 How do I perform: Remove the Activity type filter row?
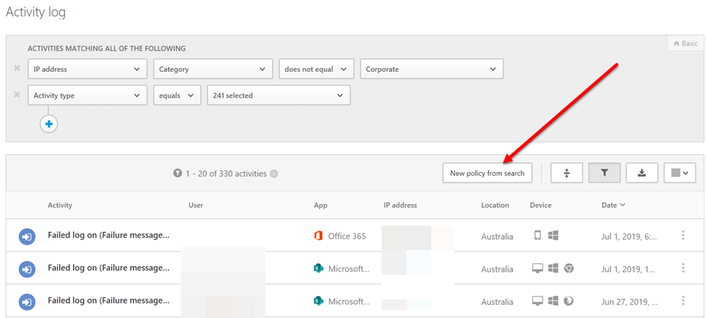pyautogui.click(x=17, y=95)
